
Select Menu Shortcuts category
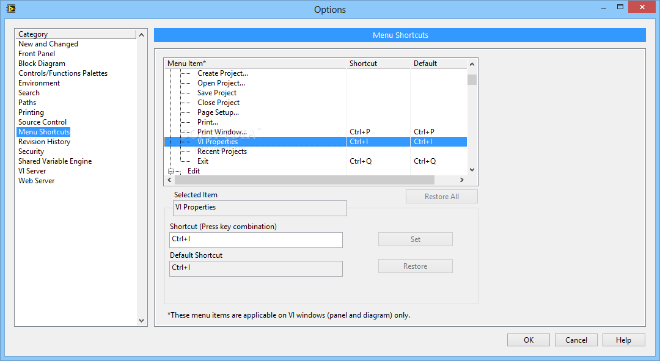coord(44,132)
